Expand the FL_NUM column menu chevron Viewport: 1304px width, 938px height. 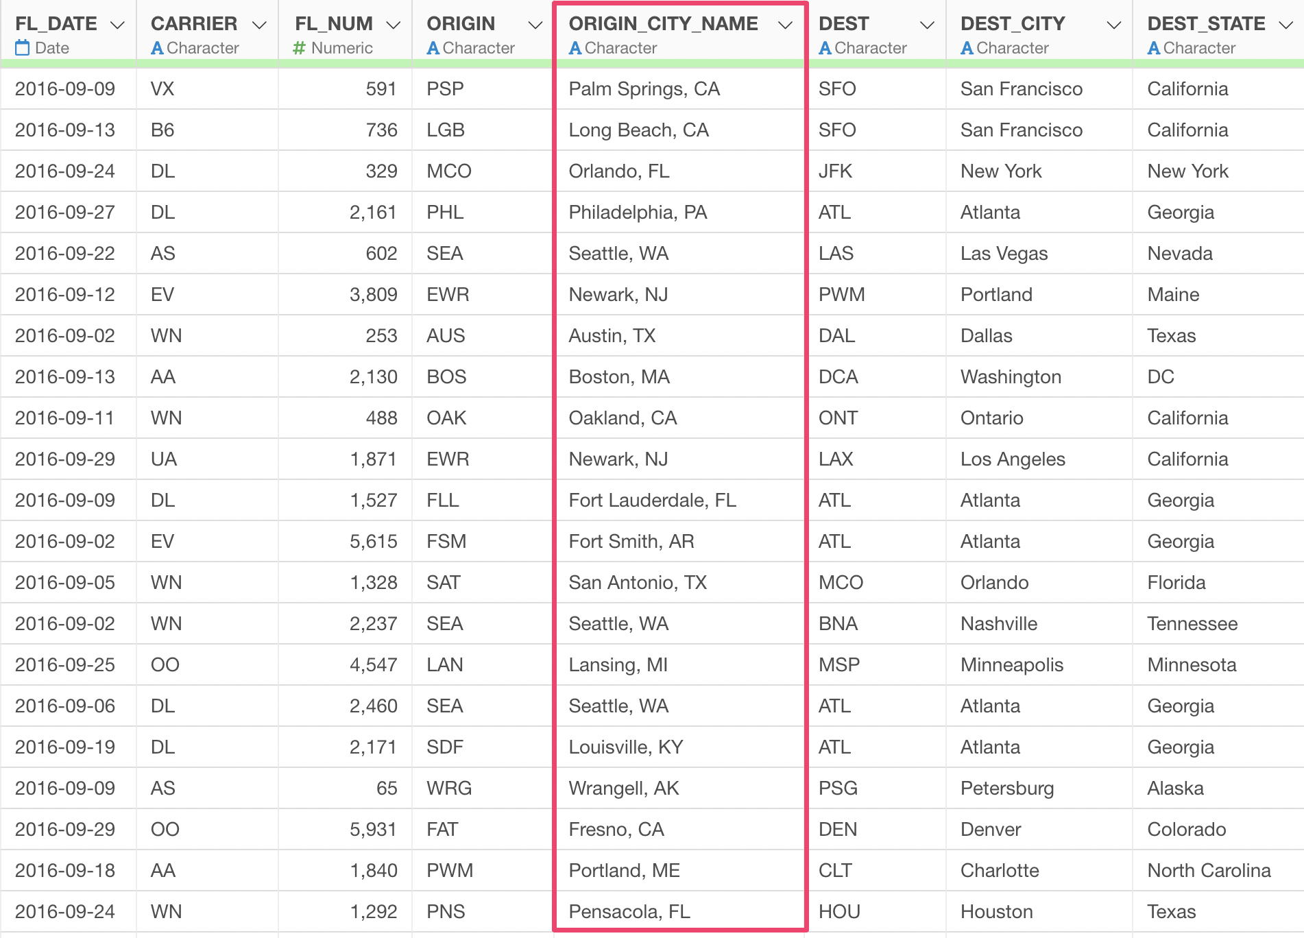click(x=393, y=25)
